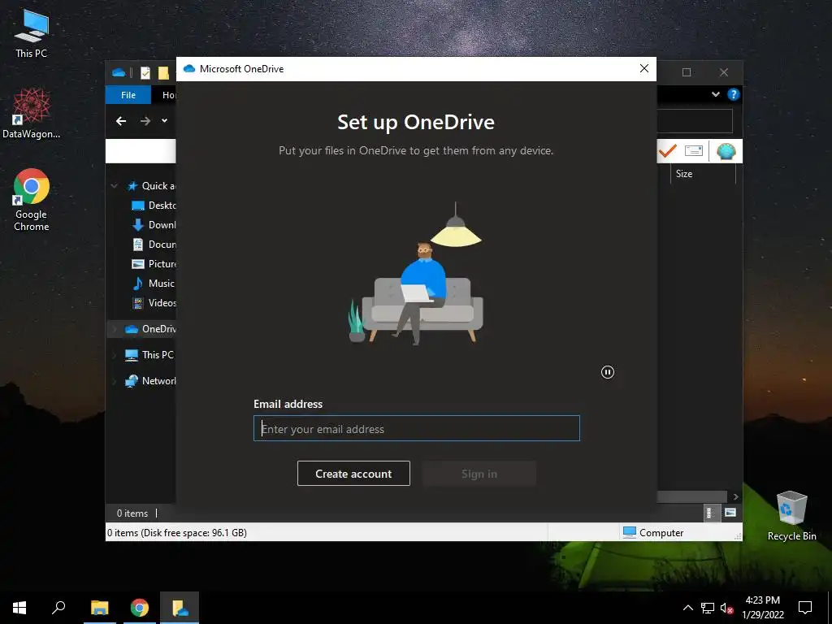The width and height of the screenshot is (832, 624).
Task: Collapse the Quick access tree node
Action: point(114,186)
